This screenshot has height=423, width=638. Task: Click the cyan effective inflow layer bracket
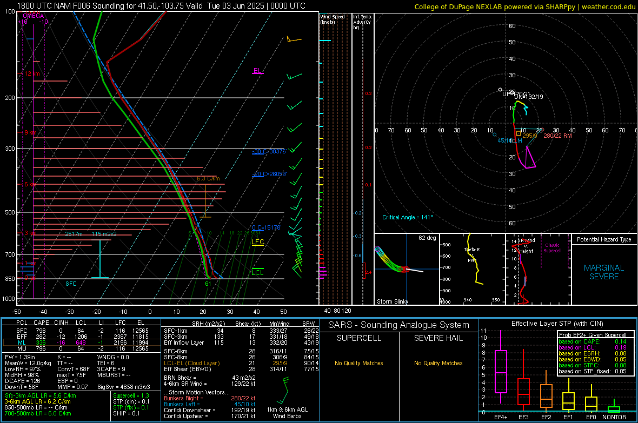click(x=100, y=259)
